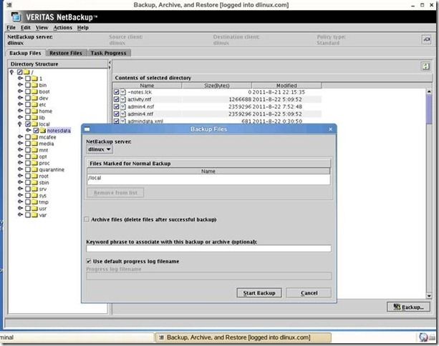
Task: Click the bin folder icon
Action: pyautogui.click(x=34, y=85)
